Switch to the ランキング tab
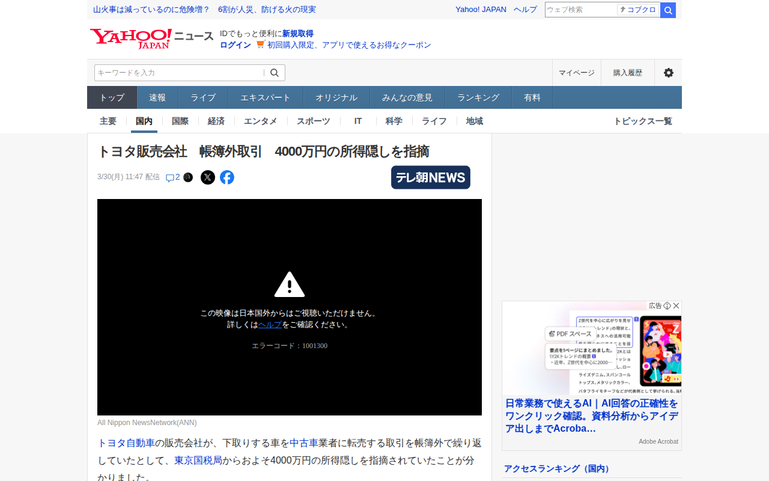The image size is (769, 481). click(x=478, y=97)
